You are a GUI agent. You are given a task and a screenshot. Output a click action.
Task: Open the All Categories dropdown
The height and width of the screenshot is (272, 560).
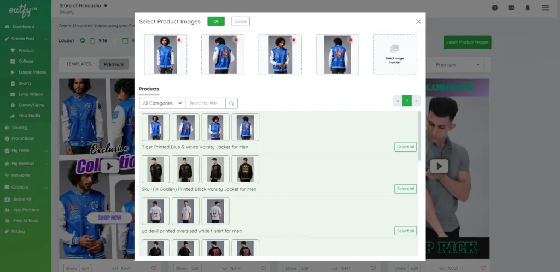coord(162,103)
